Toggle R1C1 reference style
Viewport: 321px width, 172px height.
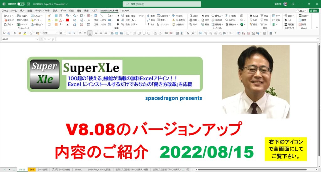click(x=254, y=16)
